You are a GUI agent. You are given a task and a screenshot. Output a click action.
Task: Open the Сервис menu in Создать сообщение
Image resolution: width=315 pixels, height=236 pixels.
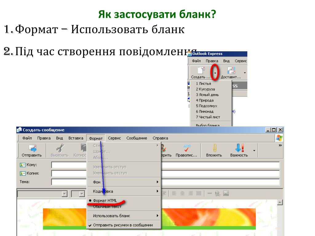coord(114,138)
